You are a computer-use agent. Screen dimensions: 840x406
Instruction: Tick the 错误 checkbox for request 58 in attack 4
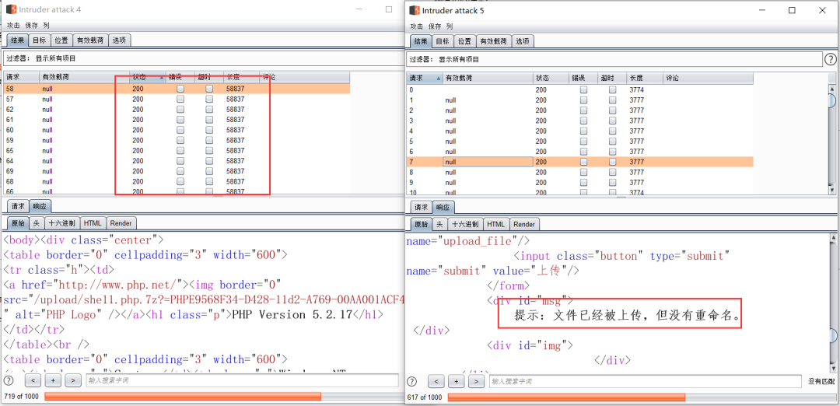click(180, 89)
